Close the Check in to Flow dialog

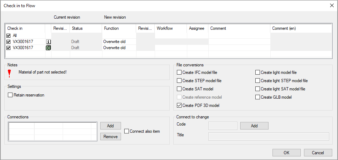331,6
